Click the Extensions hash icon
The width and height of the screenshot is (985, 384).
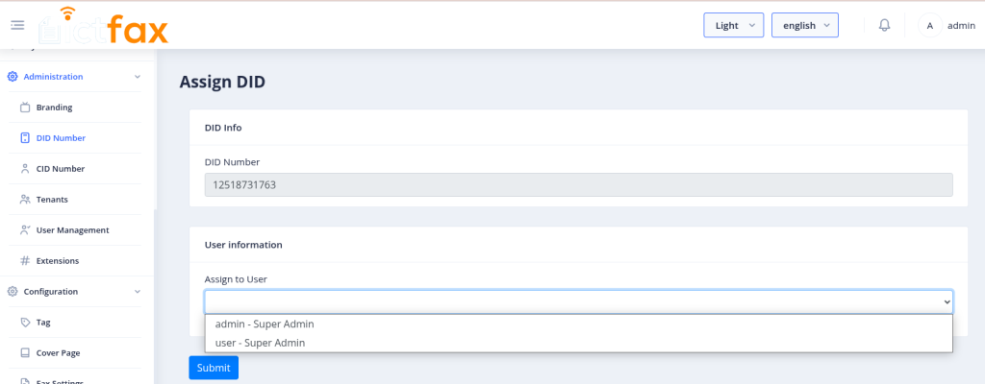(x=26, y=261)
